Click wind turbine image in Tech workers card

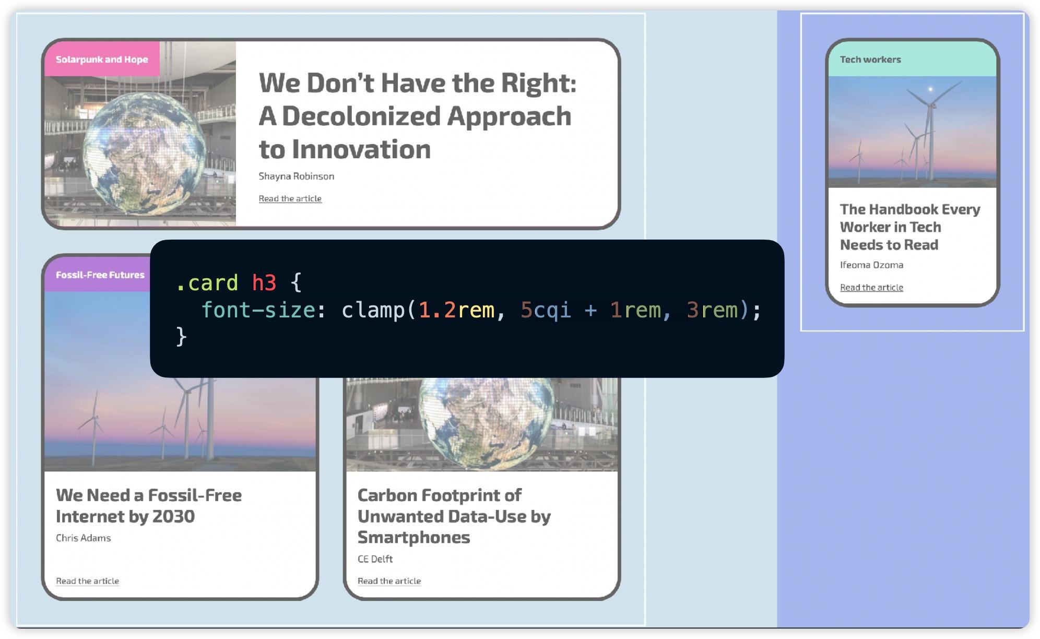coord(912,132)
